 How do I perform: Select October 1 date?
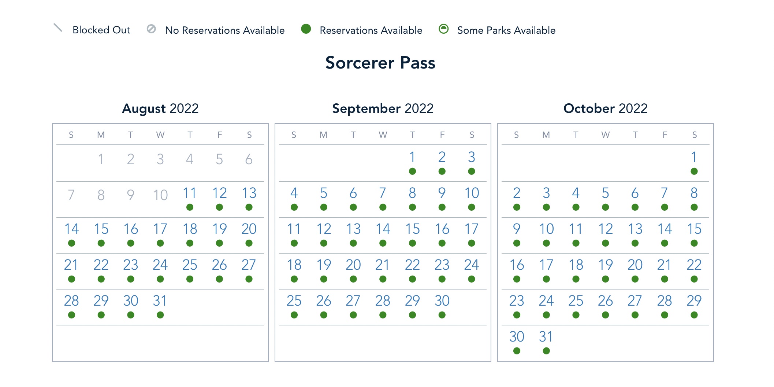pyautogui.click(x=694, y=157)
